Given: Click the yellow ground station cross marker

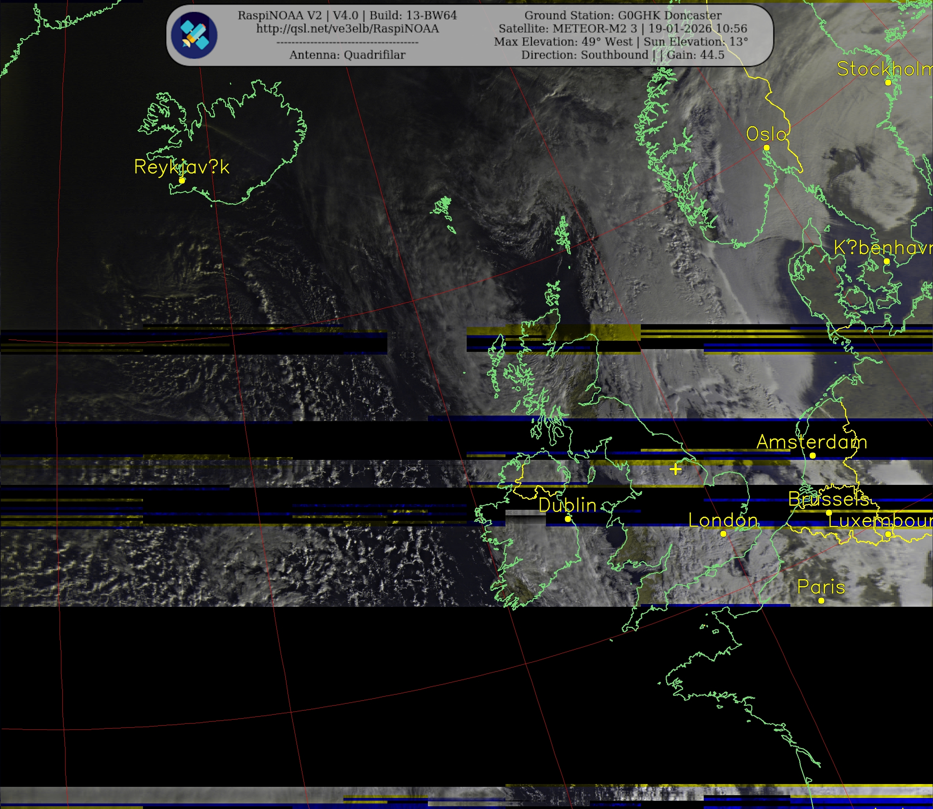Looking at the screenshot, I should (x=675, y=469).
